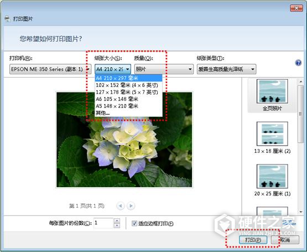Choose A6 105 × 148 毫米 paper size
The image size is (307, 252).
(x=128, y=99)
